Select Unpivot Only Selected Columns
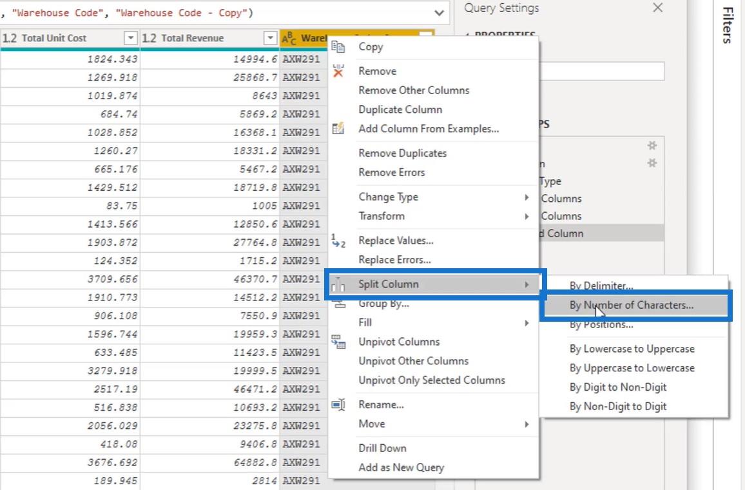Image resolution: width=745 pixels, height=490 pixels. [x=431, y=380]
